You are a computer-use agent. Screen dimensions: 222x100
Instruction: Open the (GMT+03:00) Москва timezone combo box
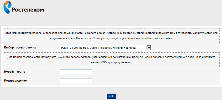pyautogui.click(x=105, y=48)
